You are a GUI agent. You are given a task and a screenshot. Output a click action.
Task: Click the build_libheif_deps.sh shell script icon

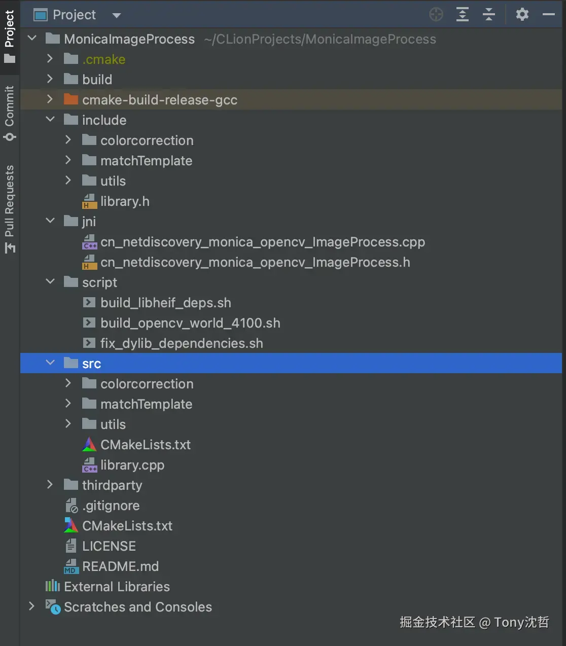tap(89, 303)
